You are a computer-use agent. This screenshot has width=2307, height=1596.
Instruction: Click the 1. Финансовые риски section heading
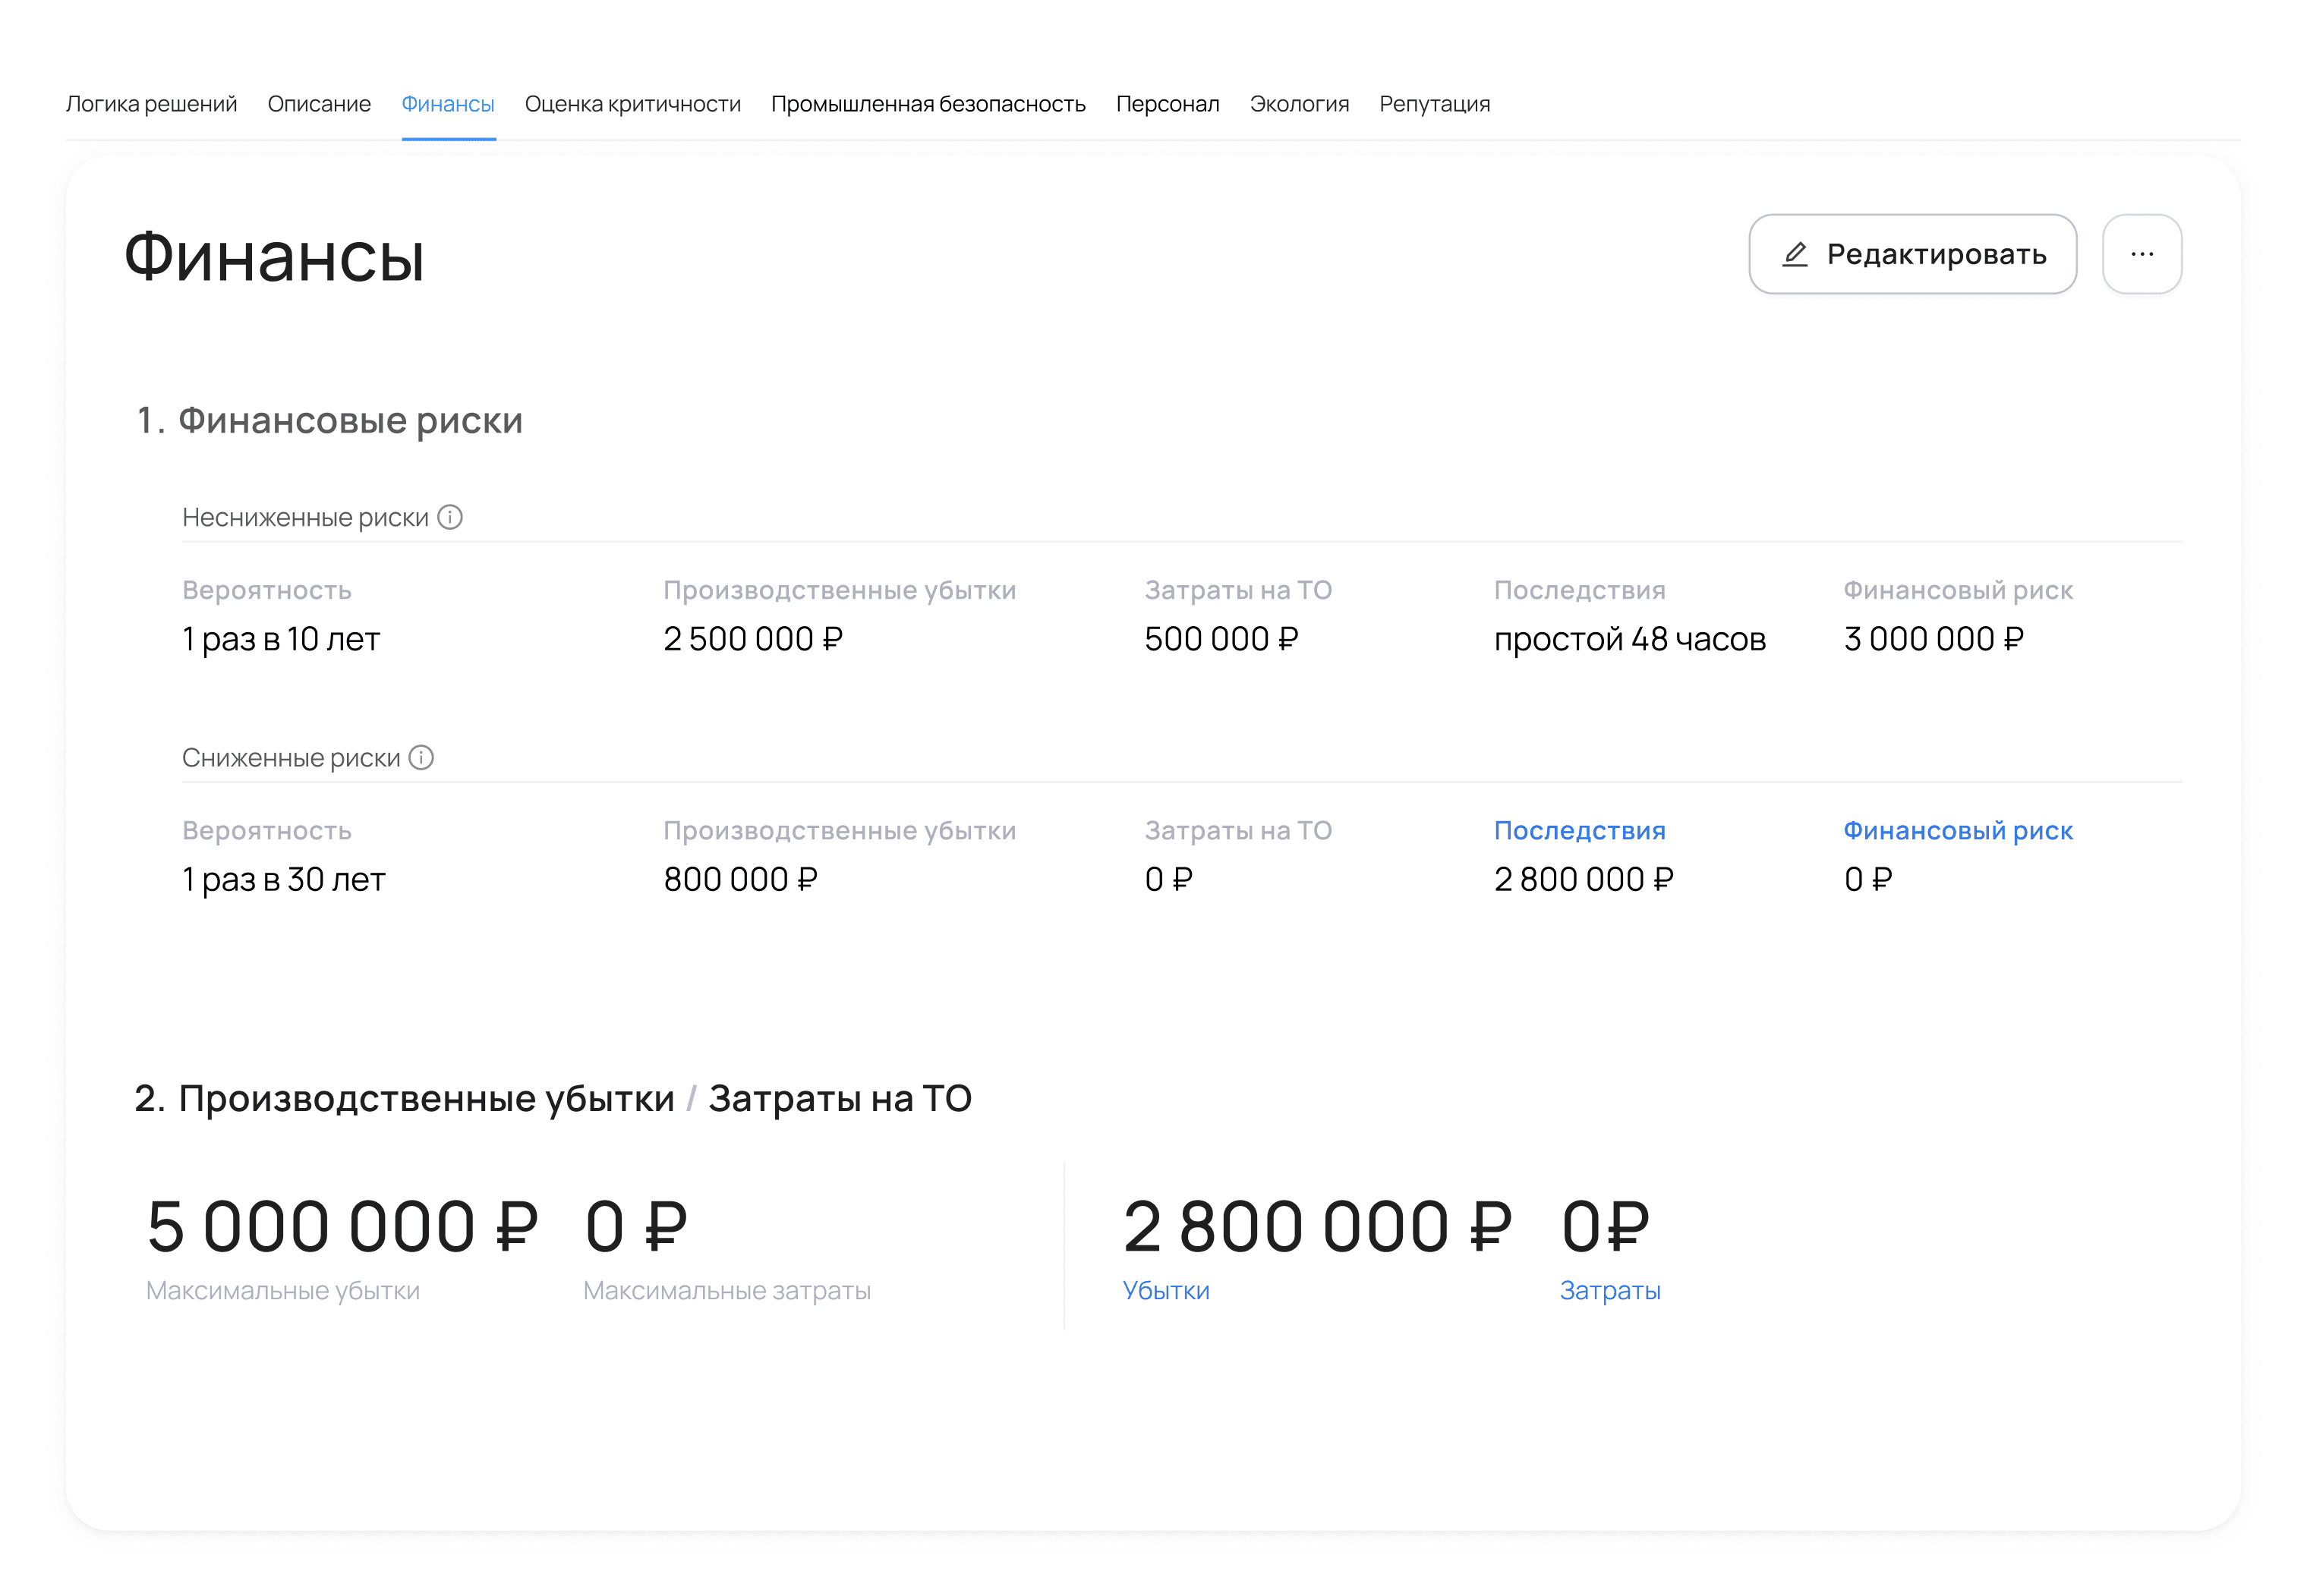pos(329,420)
